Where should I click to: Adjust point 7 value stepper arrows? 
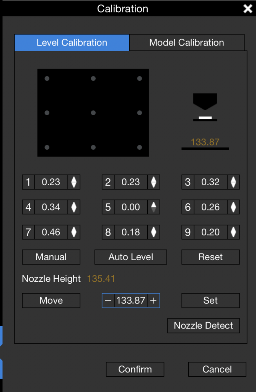point(74,232)
